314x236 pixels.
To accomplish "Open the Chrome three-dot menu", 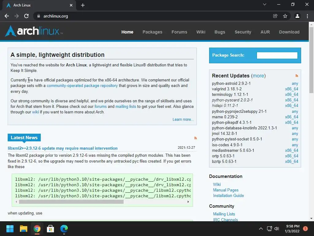I will [x=307, y=16].
